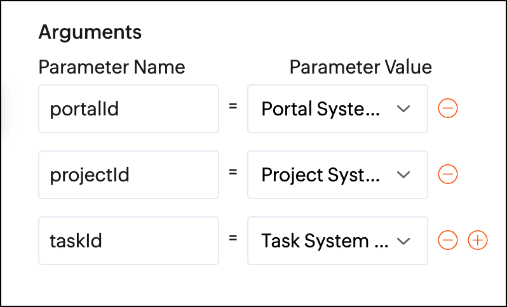This screenshot has width=507, height=307.
Task: Focus the projectId parameter name field
Action: [128, 174]
